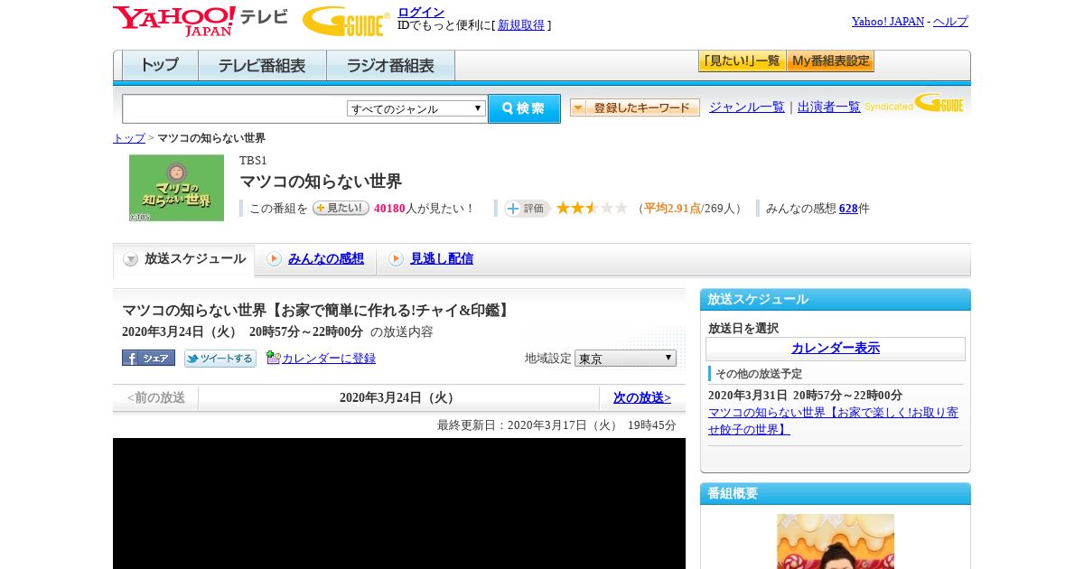This screenshot has width=1084, height=569.
Task: Expand the すべてのジャンル genre dropdown
Action: tap(416, 108)
